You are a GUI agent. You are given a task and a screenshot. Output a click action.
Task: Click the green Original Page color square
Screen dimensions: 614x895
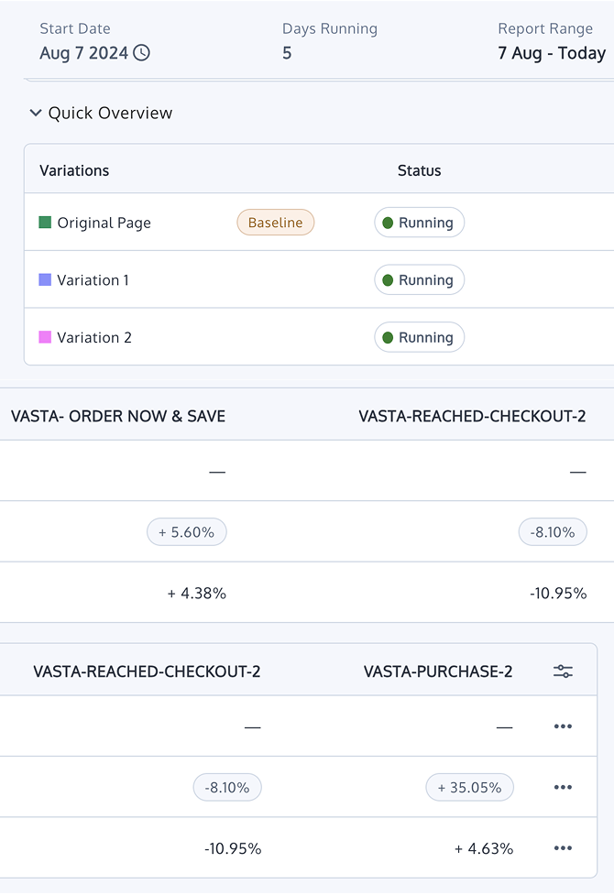click(45, 222)
